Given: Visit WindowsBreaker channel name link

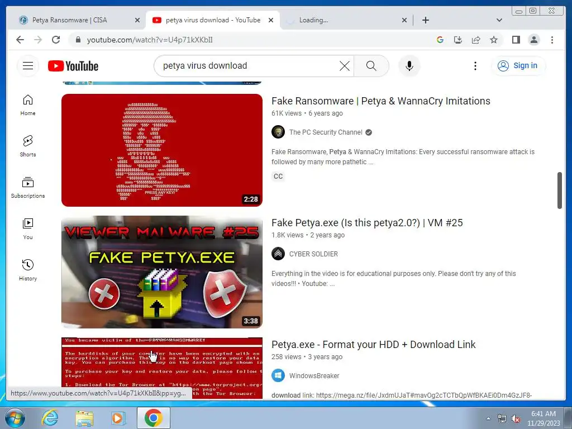Looking at the screenshot, I should click(314, 376).
